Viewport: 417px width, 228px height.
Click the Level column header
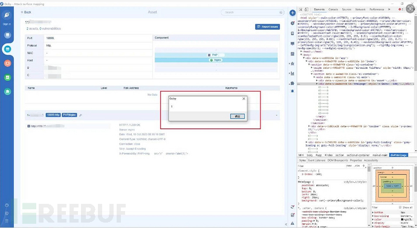104,88
